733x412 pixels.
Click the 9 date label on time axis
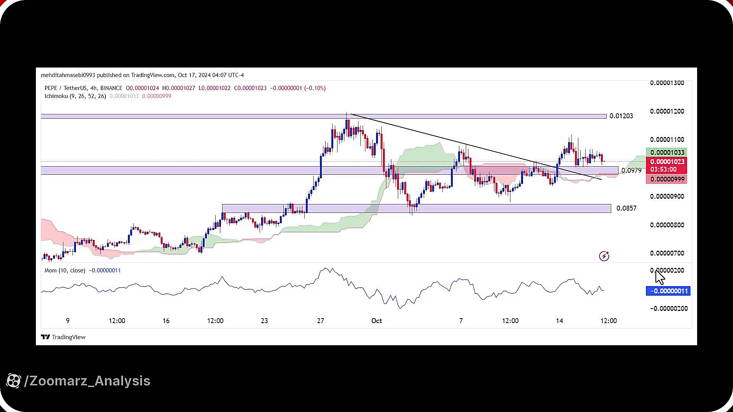[x=68, y=321]
